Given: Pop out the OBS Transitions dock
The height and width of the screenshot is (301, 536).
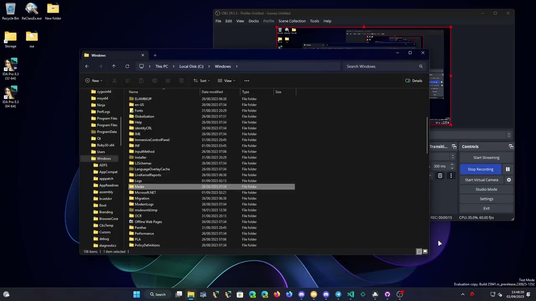Looking at the screenshot, I should [x=454, y=147].
